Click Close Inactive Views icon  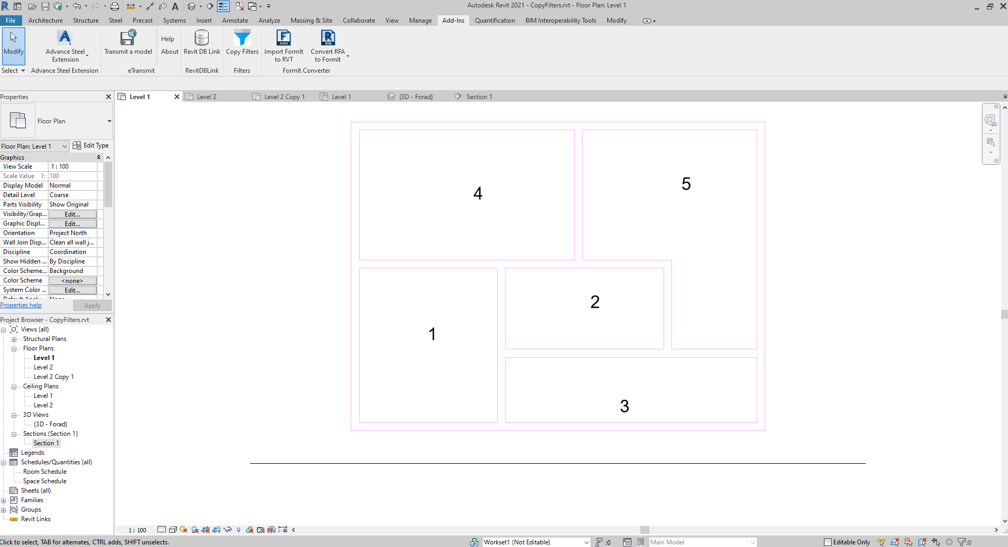point(240,6)
